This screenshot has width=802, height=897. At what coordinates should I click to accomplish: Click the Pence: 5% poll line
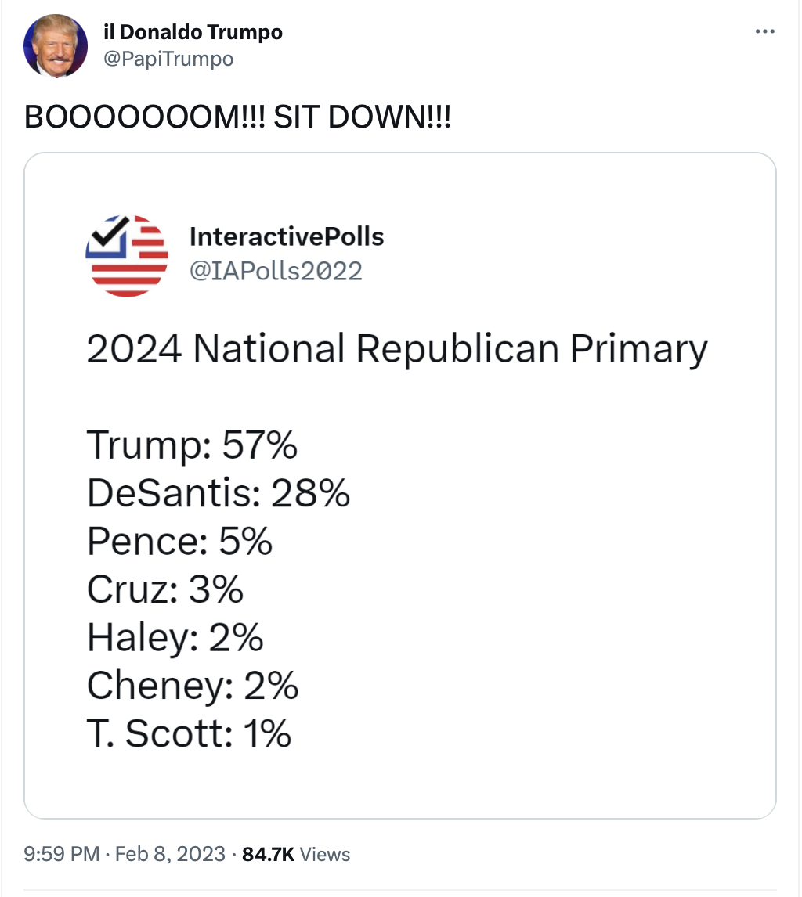pos(179,541)
